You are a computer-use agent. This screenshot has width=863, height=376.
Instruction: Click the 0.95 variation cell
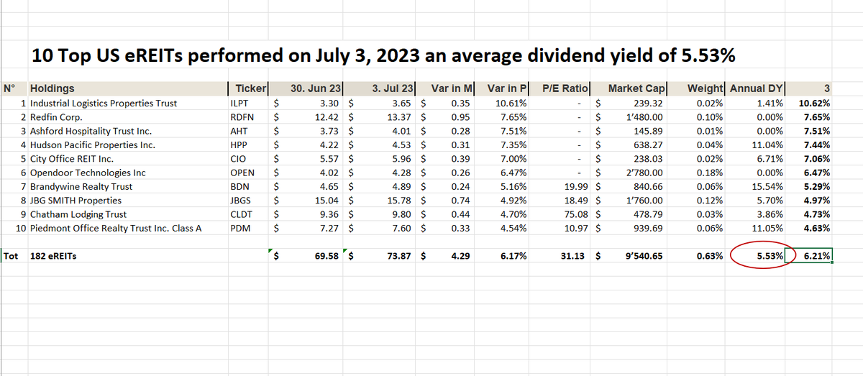447,117
